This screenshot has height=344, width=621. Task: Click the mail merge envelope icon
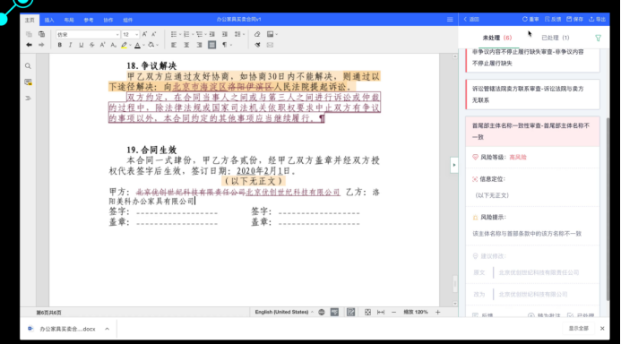point(270,45)
